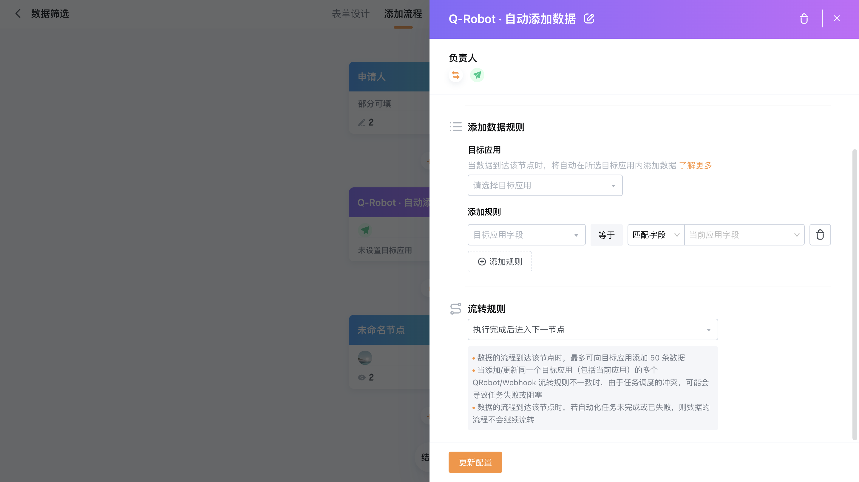This screenshot has width=859, height=482.
Task: Click the green paper plane icon under 负责人
Action: point(477,75)
